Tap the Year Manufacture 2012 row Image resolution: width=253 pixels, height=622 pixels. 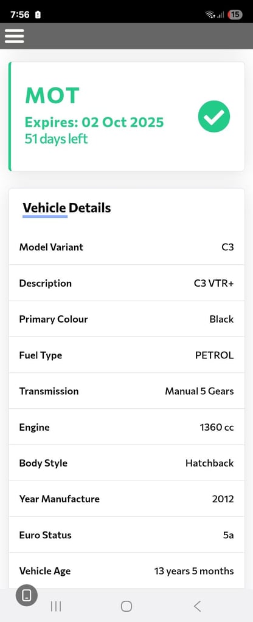pos(126,499)
